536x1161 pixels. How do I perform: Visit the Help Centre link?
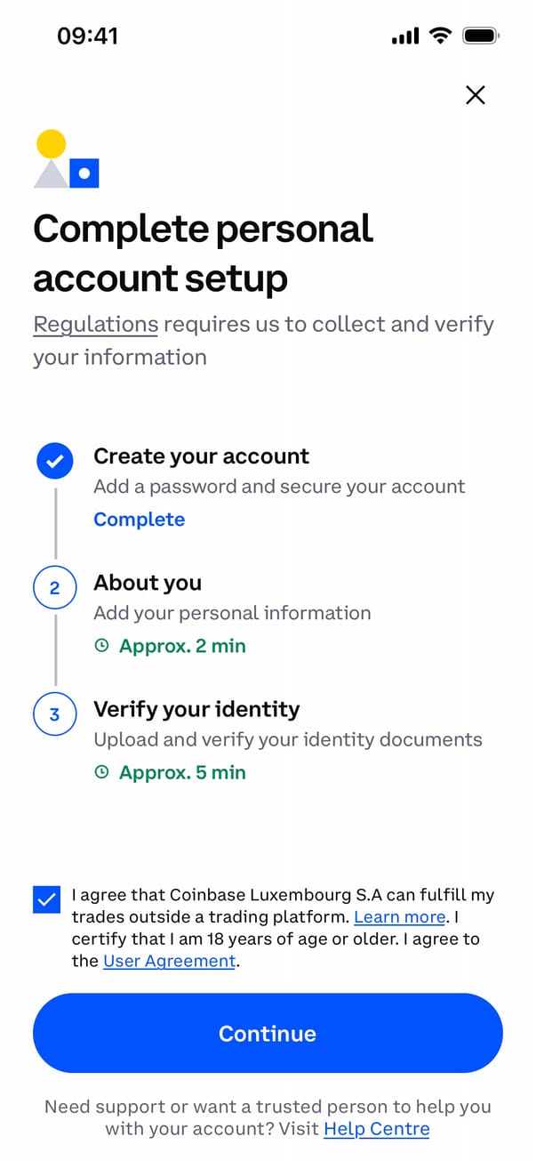point(376,1129)
